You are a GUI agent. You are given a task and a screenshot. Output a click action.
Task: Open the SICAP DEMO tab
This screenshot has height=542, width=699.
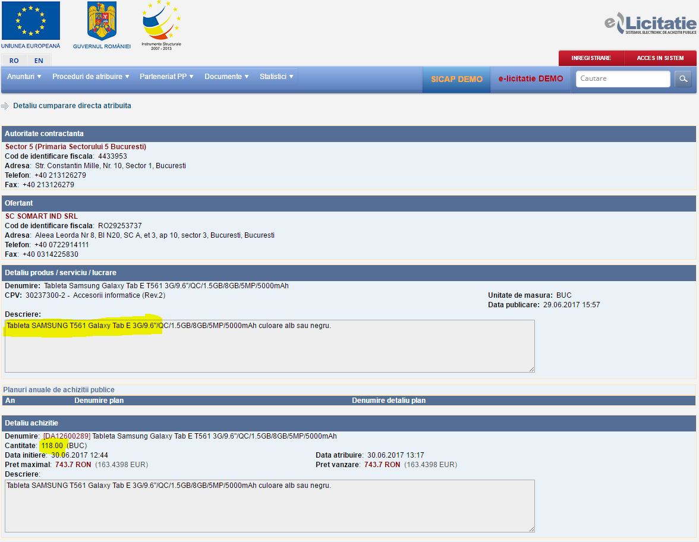click(456, 79)
